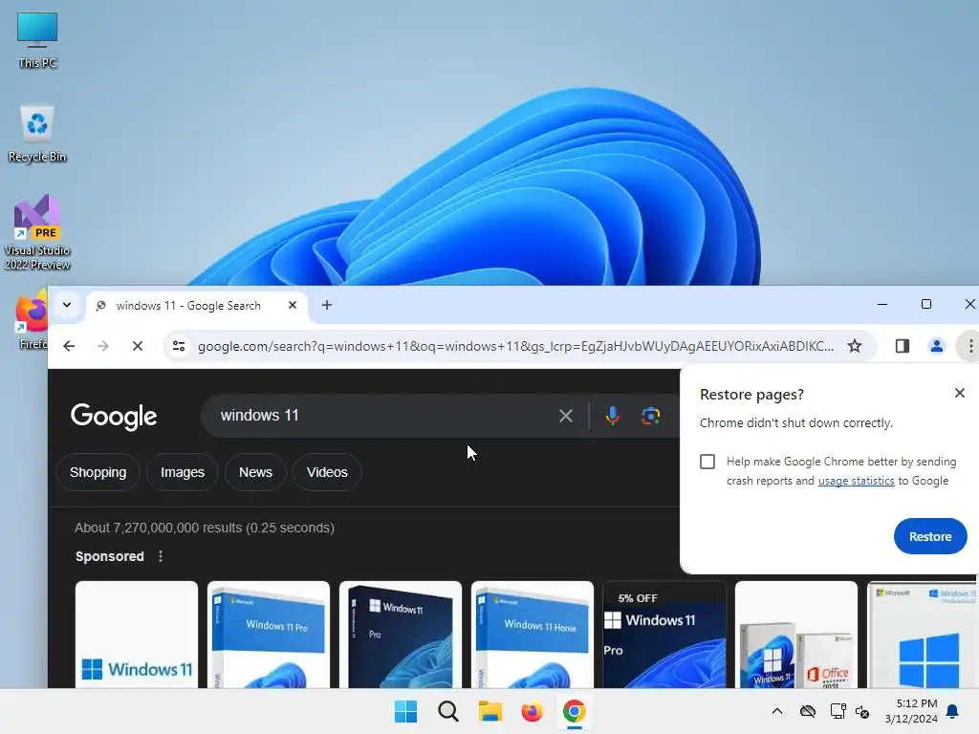
Task: Stop loading the page in Chrome
Action: pos(138,346)
